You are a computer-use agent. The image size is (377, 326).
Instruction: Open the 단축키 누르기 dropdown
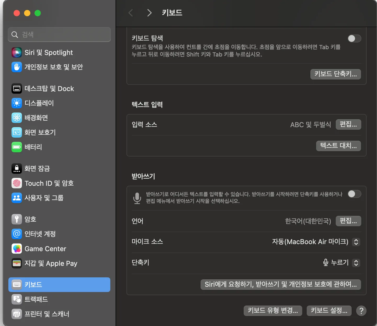tap(356, 263)
